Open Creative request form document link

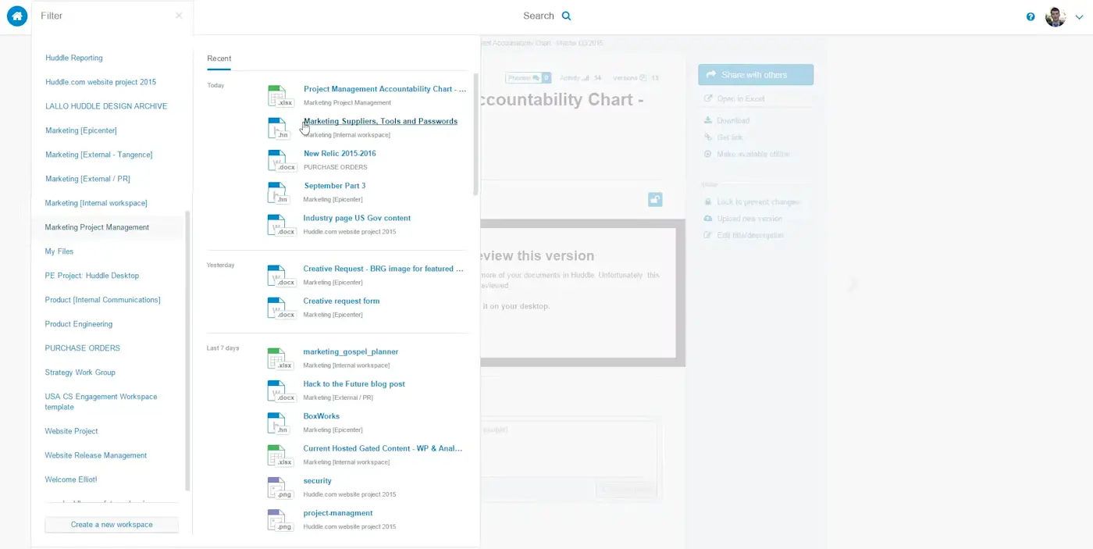[341, 301]
